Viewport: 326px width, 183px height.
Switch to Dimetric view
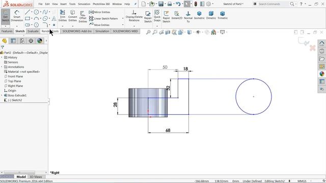[x=211, y=15]
